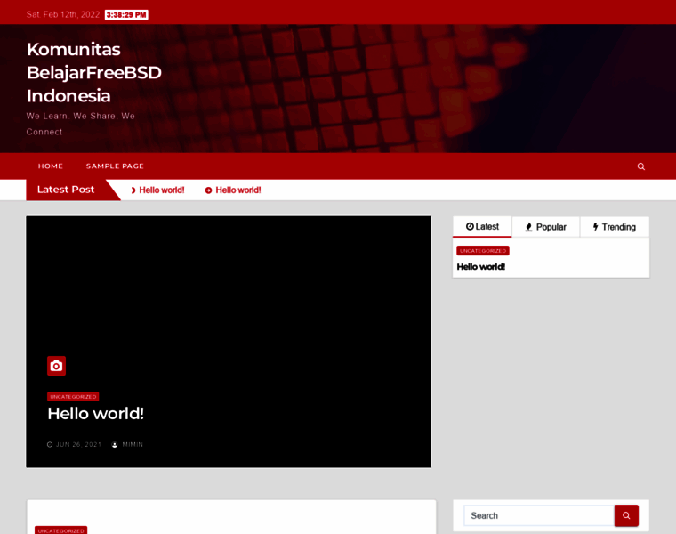
Task: Switch to the Trending tab
Action: tap(615, 227)
